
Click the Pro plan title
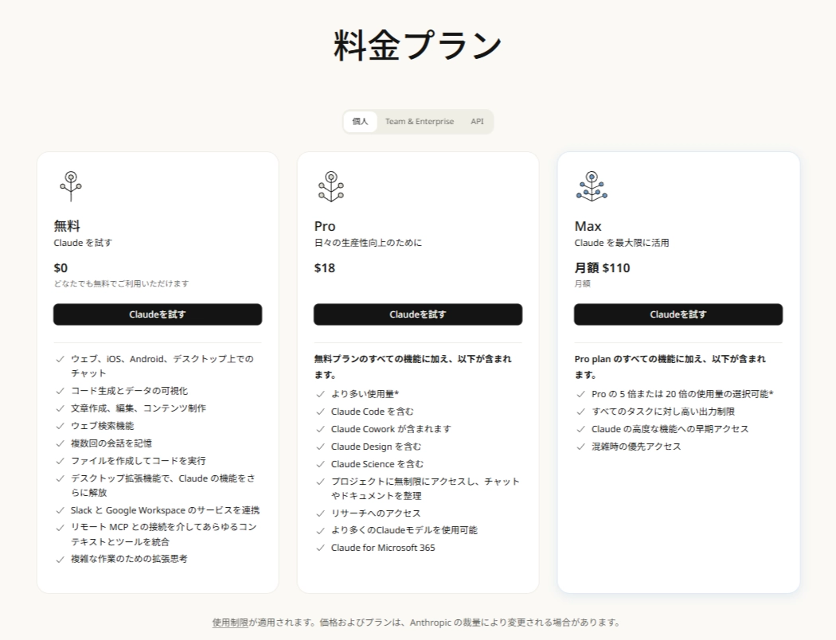[x=325, y=227]
